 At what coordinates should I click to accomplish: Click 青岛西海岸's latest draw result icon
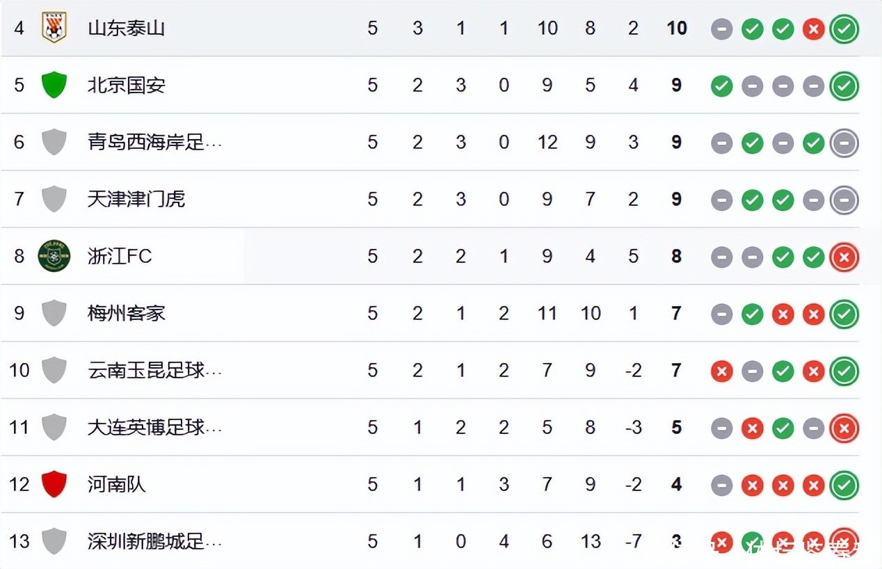coord(844,143)
